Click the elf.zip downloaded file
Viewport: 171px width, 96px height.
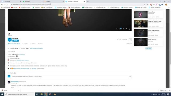6,90
